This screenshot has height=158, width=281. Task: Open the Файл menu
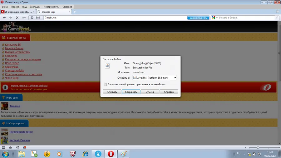5,7
